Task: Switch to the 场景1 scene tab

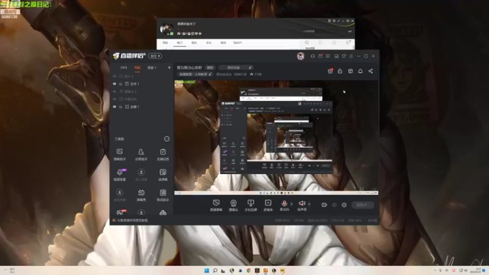Action: click(152, 68)
